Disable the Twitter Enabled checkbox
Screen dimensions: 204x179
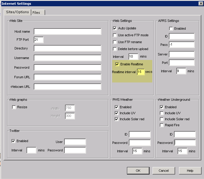(14, 141)
